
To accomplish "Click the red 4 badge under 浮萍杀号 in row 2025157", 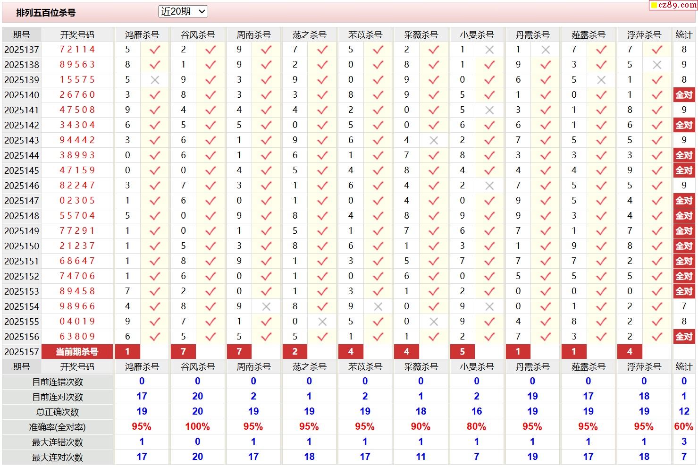I will (x=630, y=352).
